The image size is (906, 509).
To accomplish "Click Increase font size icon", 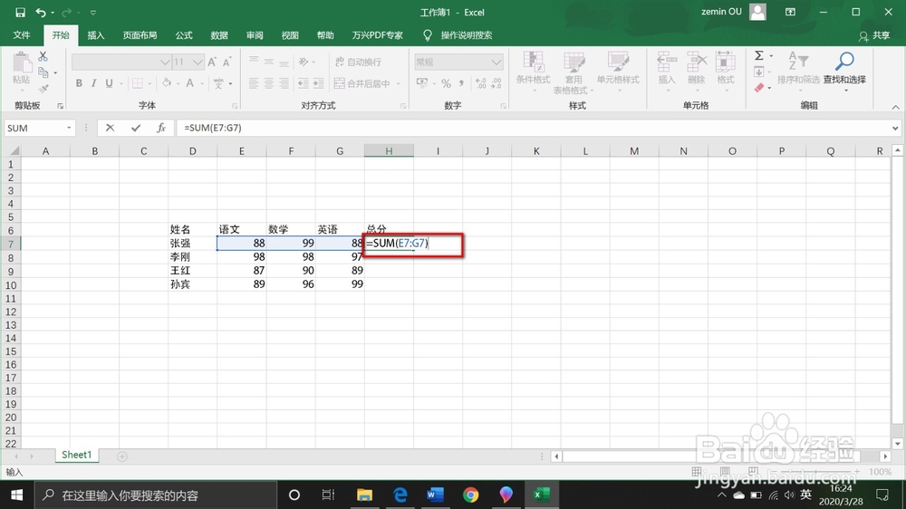I will click(x=212, y=62).
